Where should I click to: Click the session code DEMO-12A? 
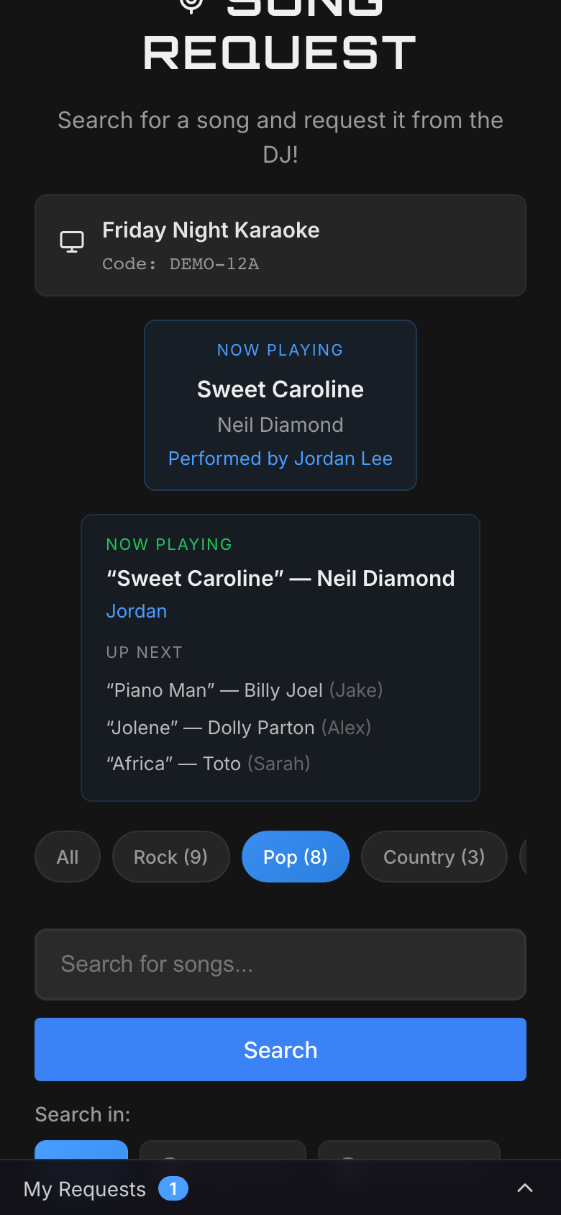(214, 264)
